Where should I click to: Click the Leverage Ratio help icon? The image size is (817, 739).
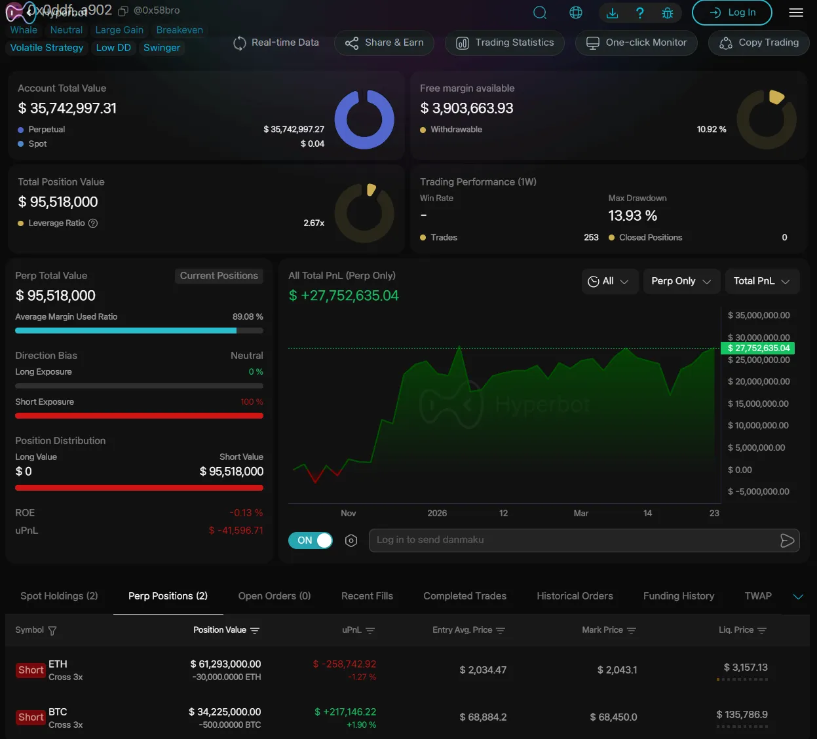93,223
